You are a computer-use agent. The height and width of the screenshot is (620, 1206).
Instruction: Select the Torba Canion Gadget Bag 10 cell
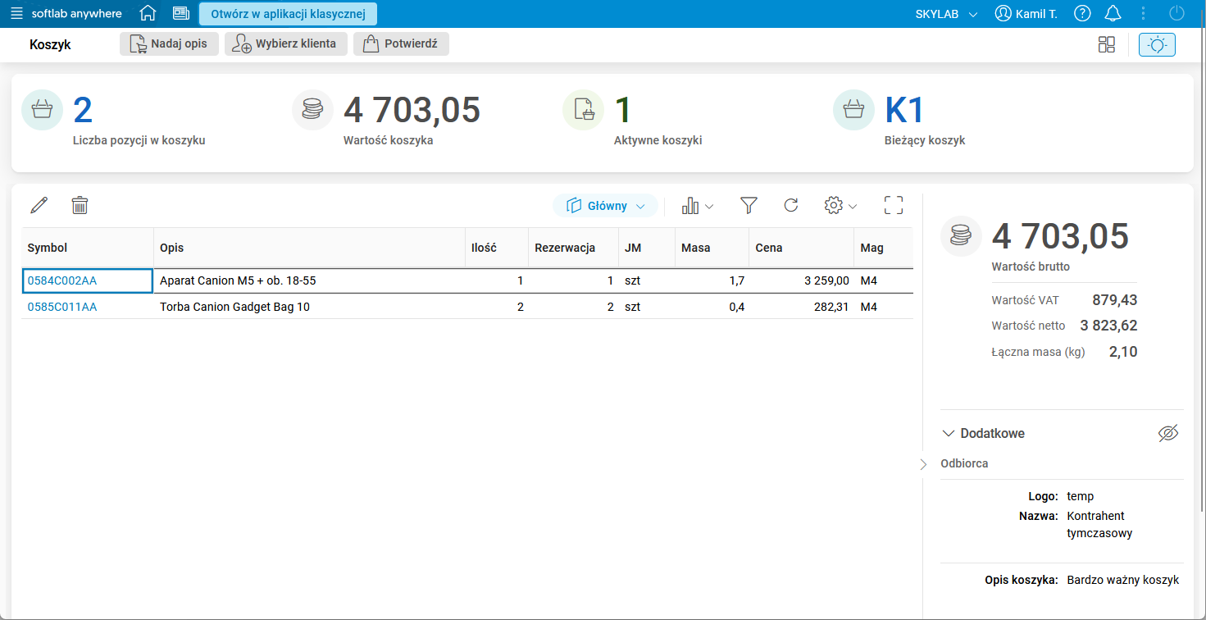pos(310,307)
